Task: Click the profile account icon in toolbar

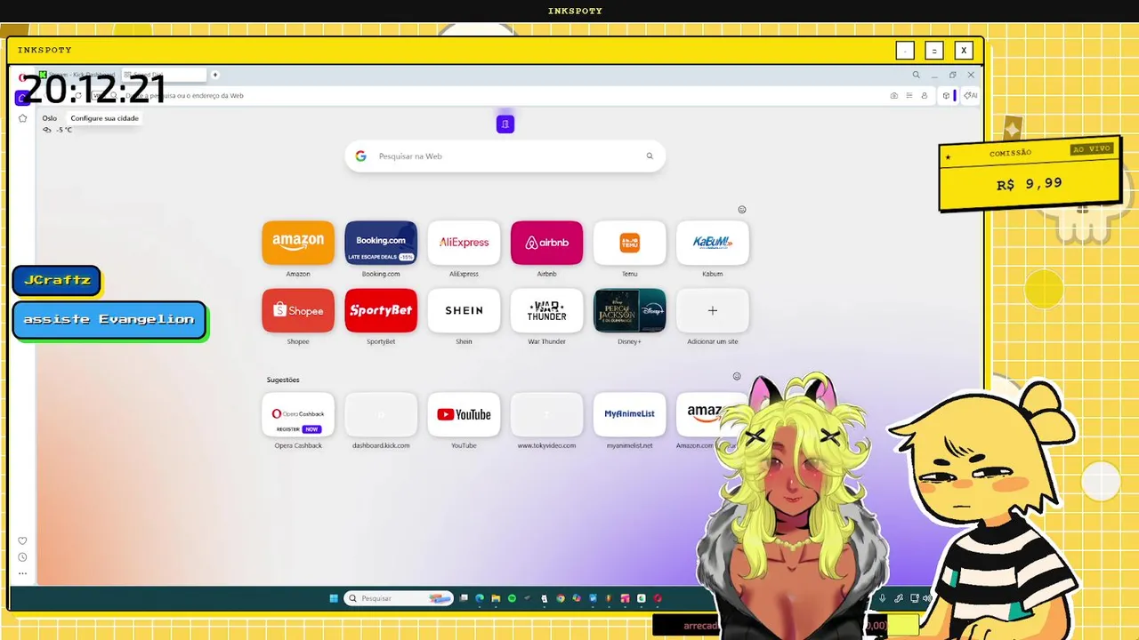Action: (x=925, y=95)
